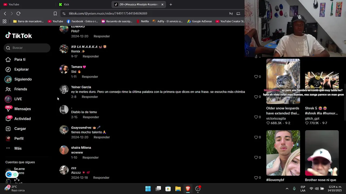This screenshot has height=194, width=346.
Task: Open a new browser tab
Action: point(171,4)
